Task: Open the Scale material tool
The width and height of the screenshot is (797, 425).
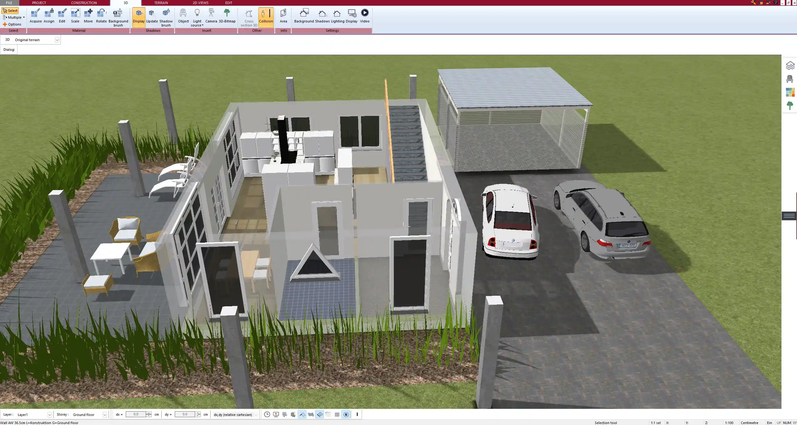Action: coord(75,16)
